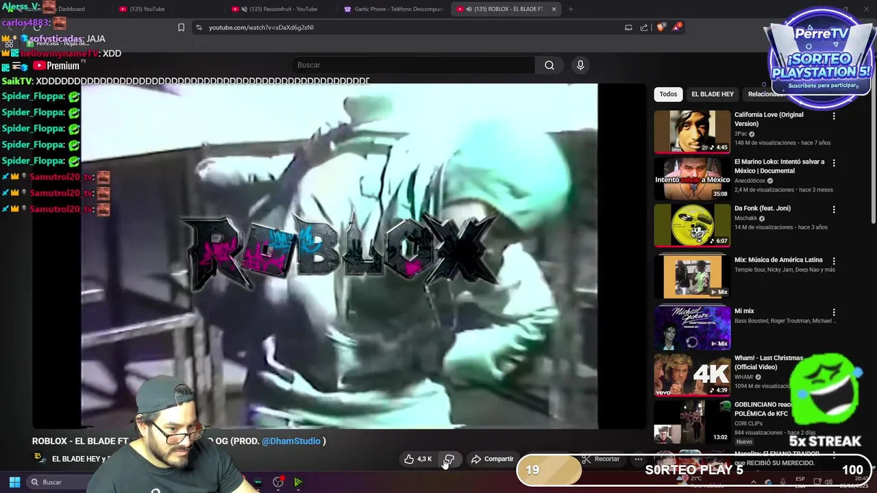Click the @DhamStudio link in video title
This screenshot has width=877, height=493.
291,441
